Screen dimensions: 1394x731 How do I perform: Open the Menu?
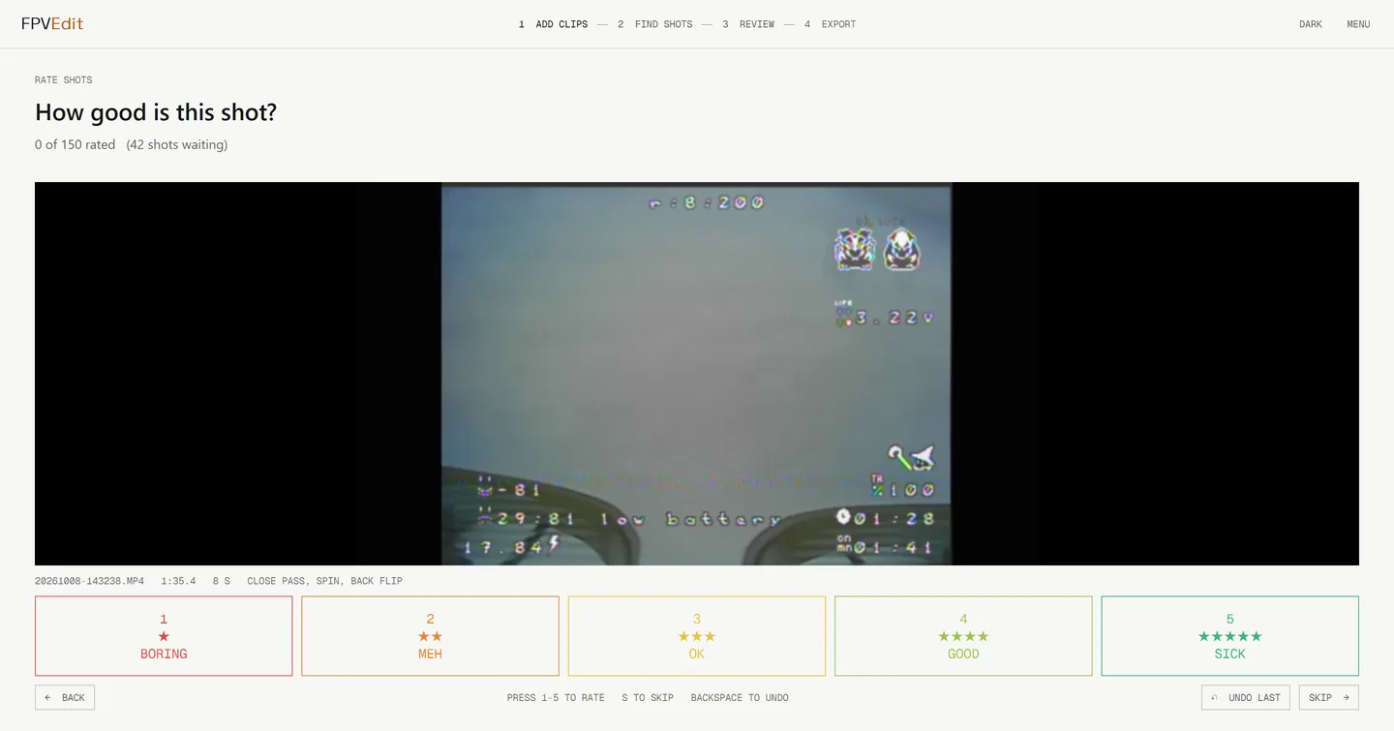click(x=1358, y=24)
